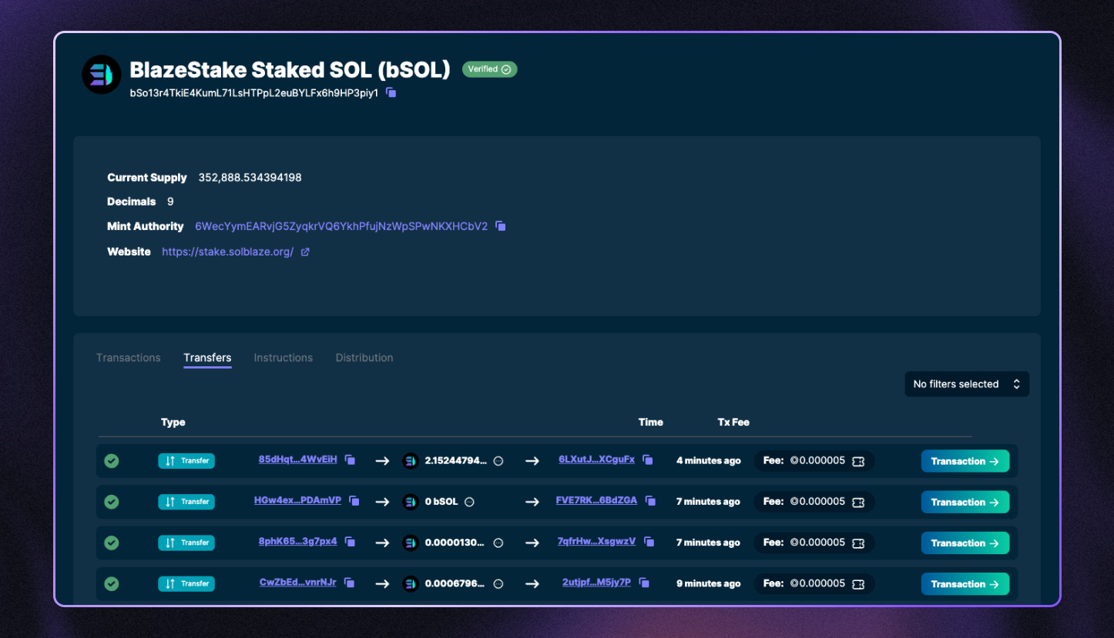Viewport: 1114px width, 638px height.
Task: Click Transfer type badge in CwZbEd row
Action: point(186,583)
